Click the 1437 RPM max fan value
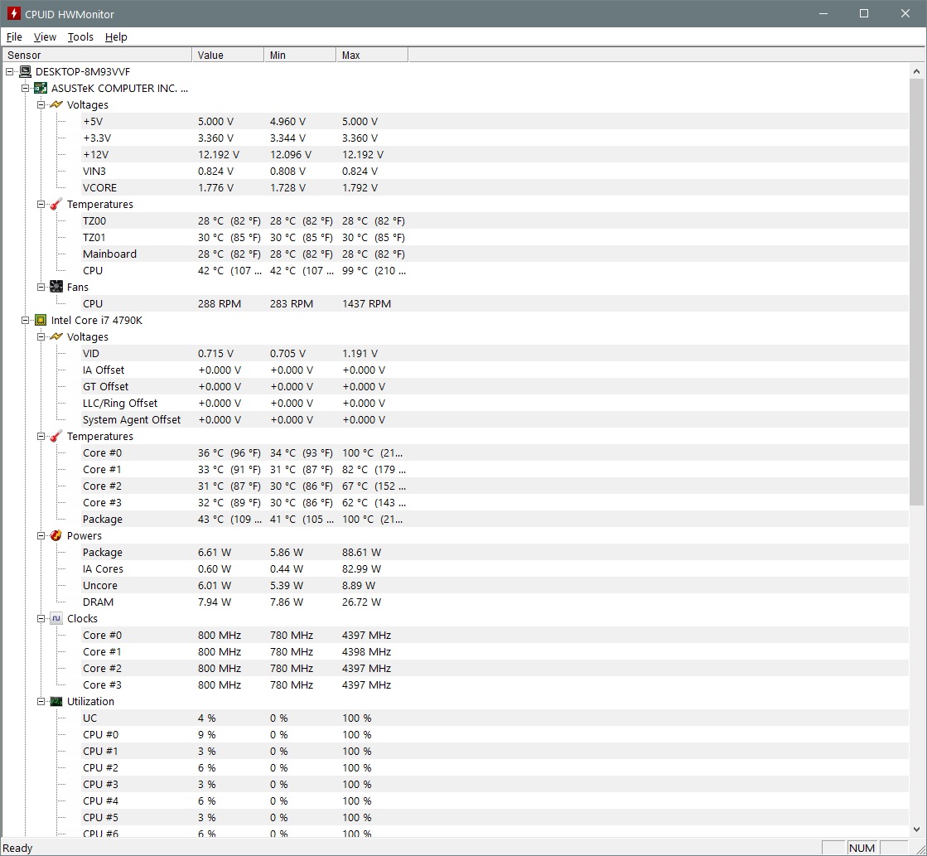The height and width of the screenshot is (856, 927). pos(366,303)
